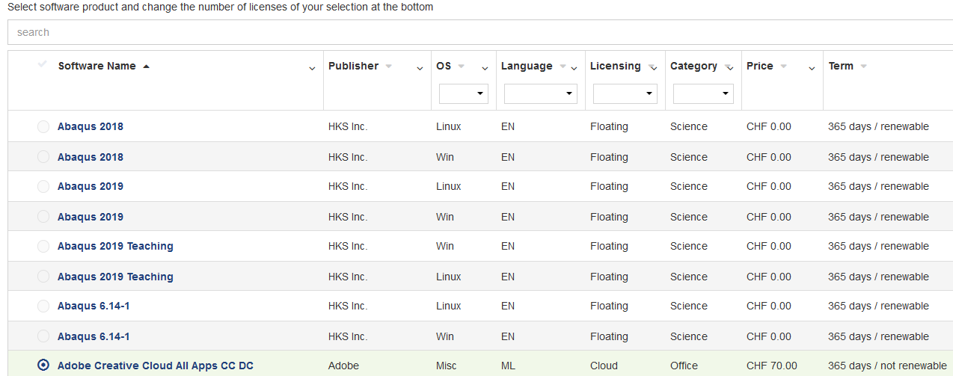Open Abaqus 6.14-1 Linux link
The image size is (953, 376).
pyautogui.click(x=94, y=306)
